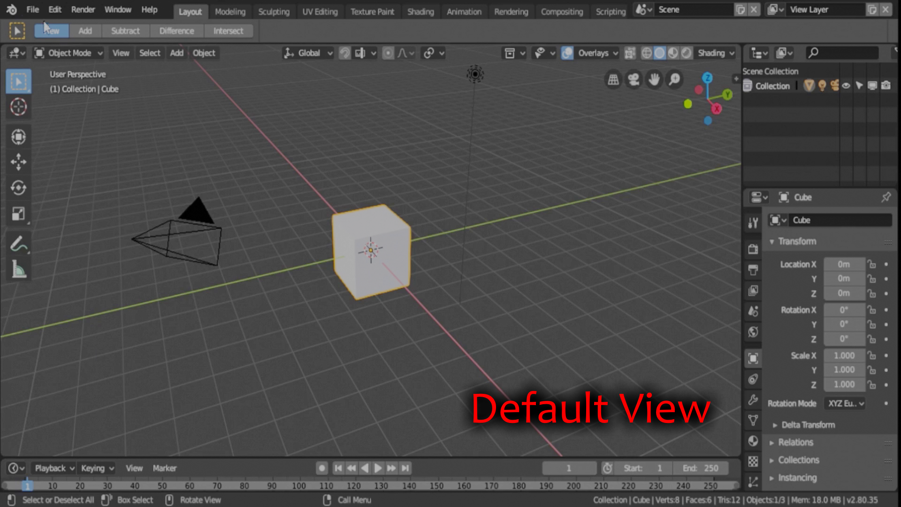Open the View Layer properties tab
The image size is (901, 507).
click(753, 291)
